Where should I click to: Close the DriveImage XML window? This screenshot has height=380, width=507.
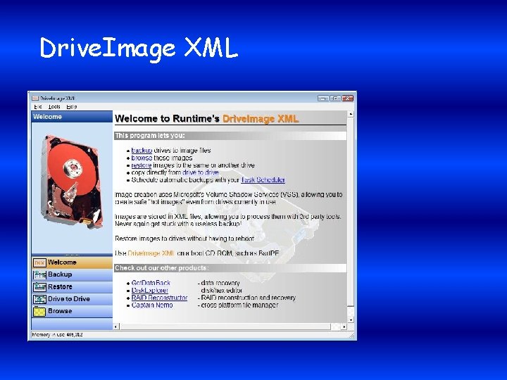(348, 99)
